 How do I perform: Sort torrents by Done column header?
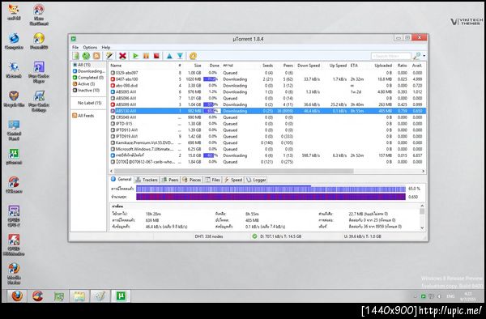pos(214,66)
